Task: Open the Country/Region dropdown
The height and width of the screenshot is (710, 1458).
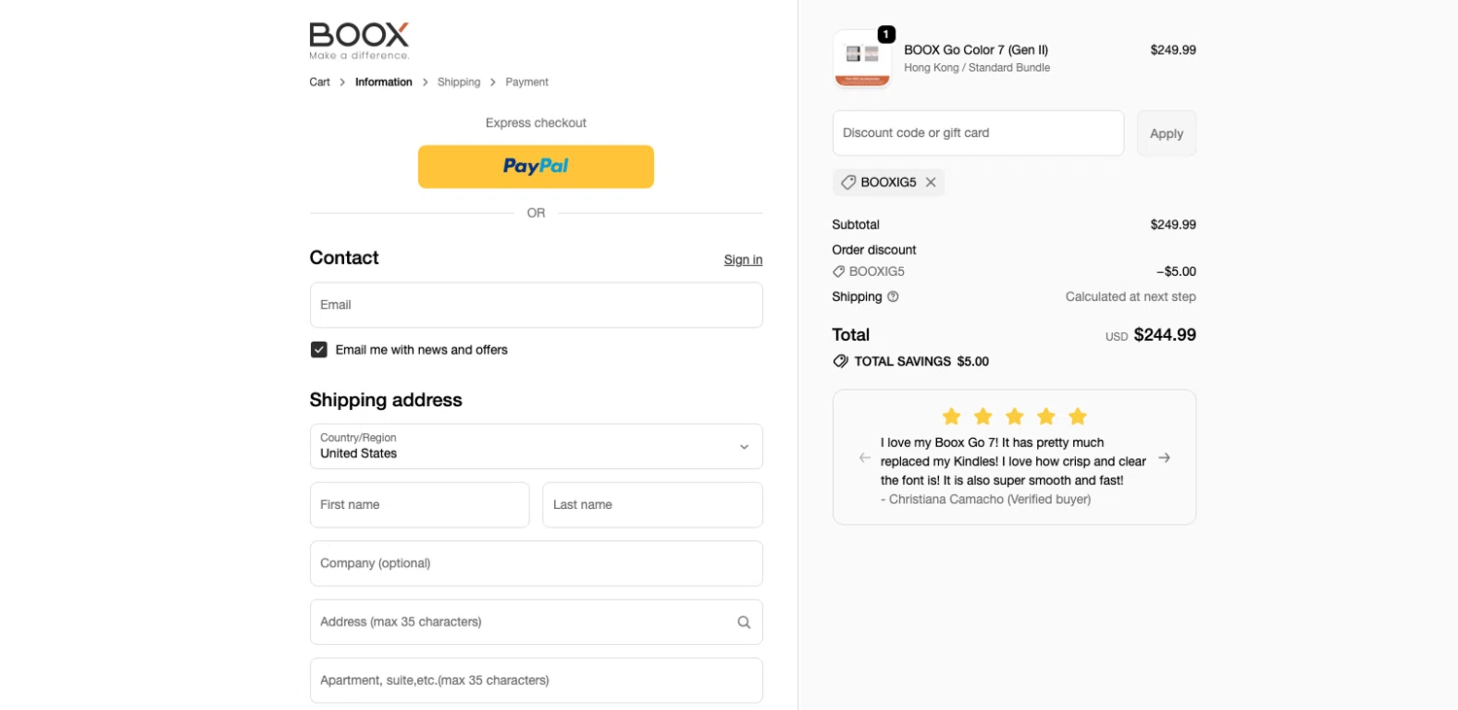Action: pos(537,447)
